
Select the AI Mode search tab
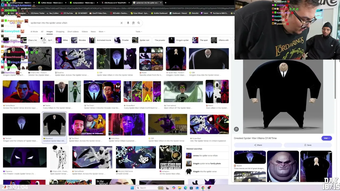click(34, 32)
